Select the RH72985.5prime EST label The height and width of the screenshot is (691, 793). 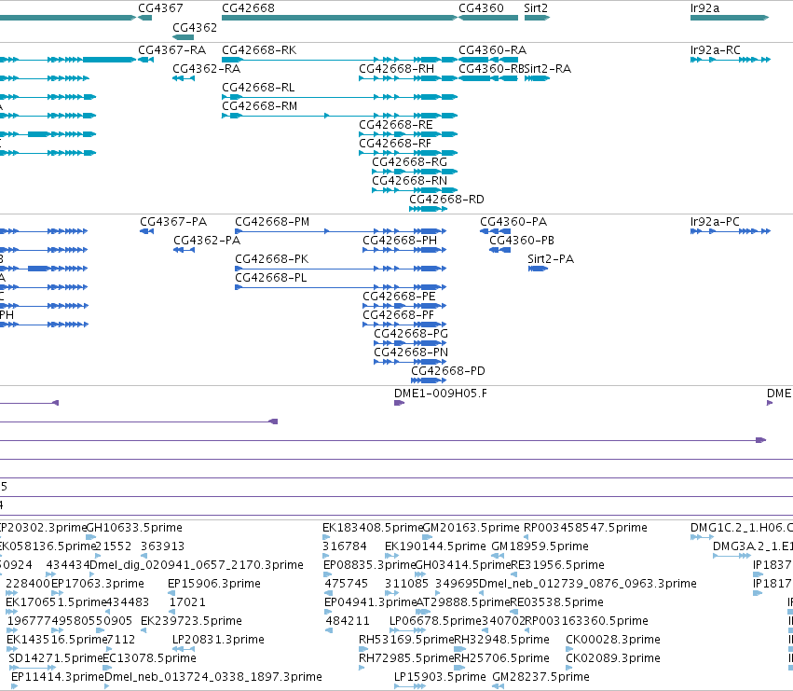(406, 658)
